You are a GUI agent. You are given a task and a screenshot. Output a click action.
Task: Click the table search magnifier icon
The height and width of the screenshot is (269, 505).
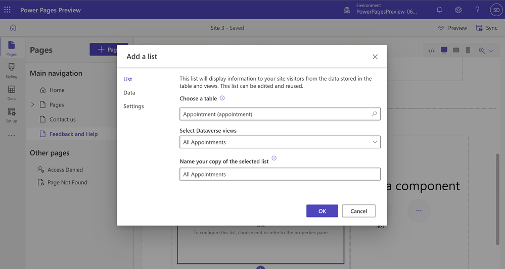pyautogui.click(x=374, y=114)
